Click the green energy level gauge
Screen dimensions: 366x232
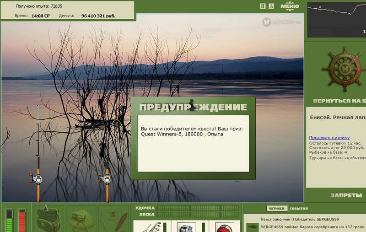9,221
